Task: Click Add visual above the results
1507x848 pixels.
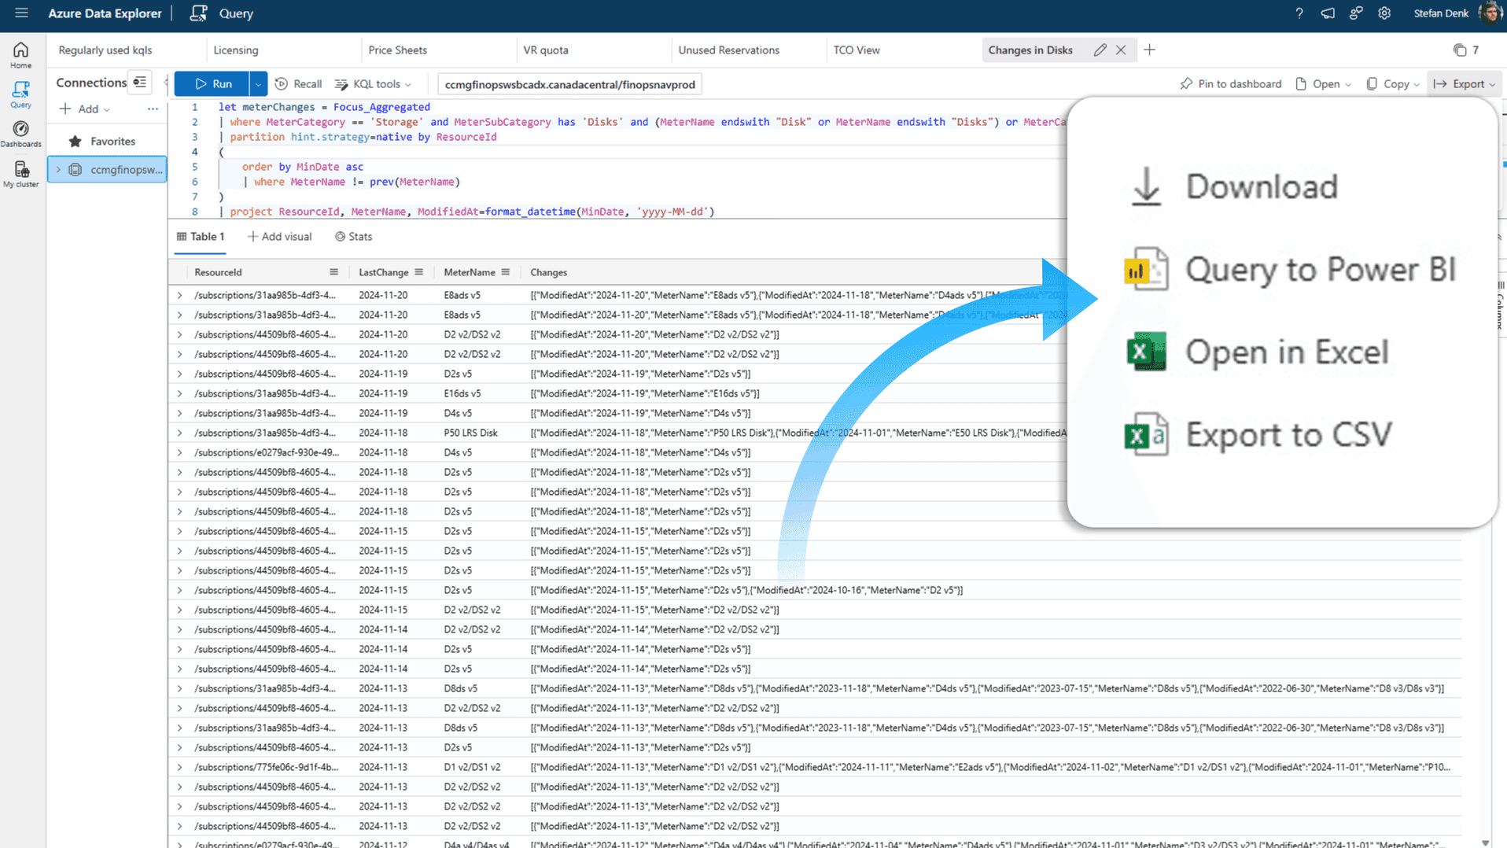Action: tap(279, 236)
